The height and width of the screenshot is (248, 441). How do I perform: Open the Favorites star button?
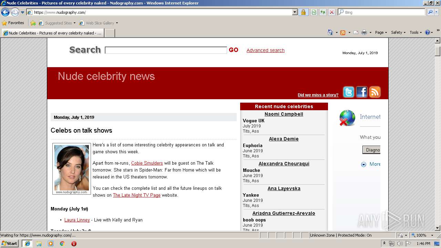pyautogui.click(x=13, y=23)
